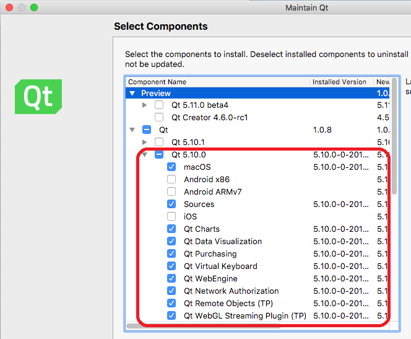Click the New version column header
The width and height of the screenshot is (411, 339).
coord(382,82)
